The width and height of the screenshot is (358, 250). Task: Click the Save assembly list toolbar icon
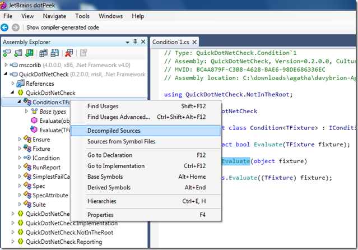tap(54, 53)
